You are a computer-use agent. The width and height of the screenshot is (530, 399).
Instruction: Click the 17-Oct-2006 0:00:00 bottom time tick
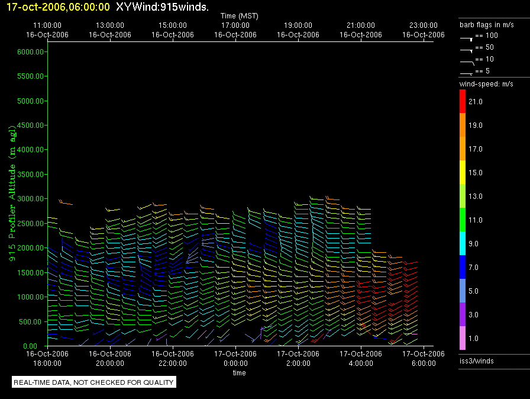235,358
